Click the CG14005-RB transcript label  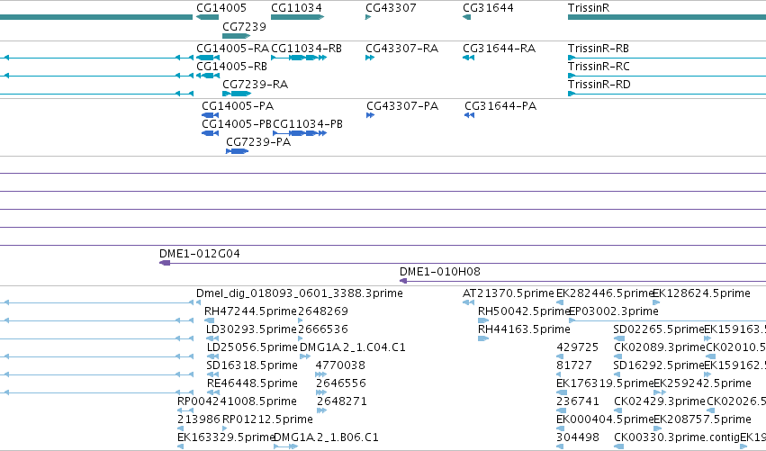pyautogui.click(x=232, y=67)
